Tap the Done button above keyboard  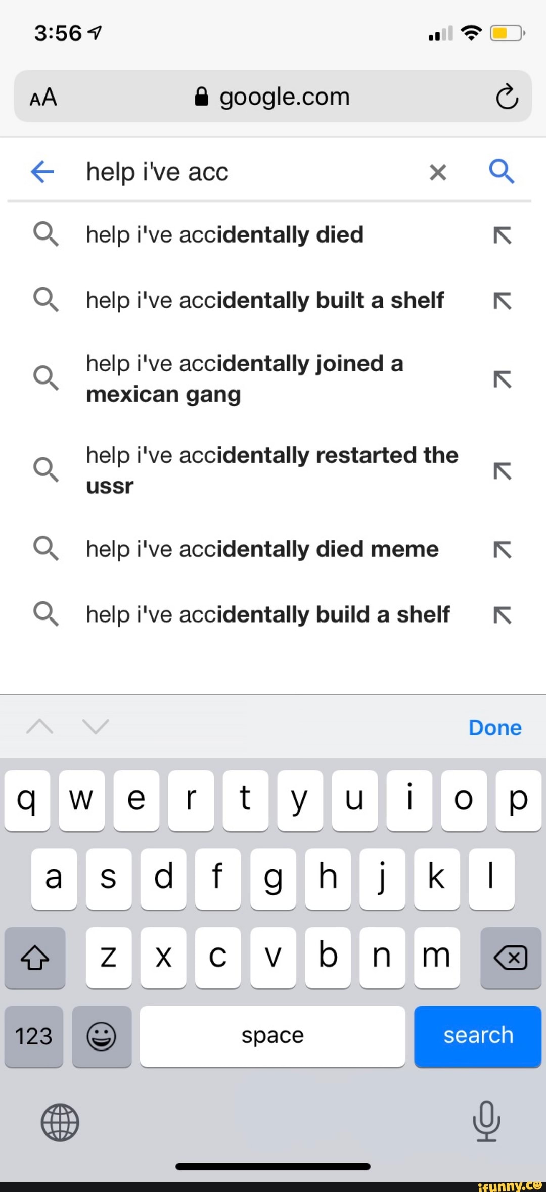495,728
